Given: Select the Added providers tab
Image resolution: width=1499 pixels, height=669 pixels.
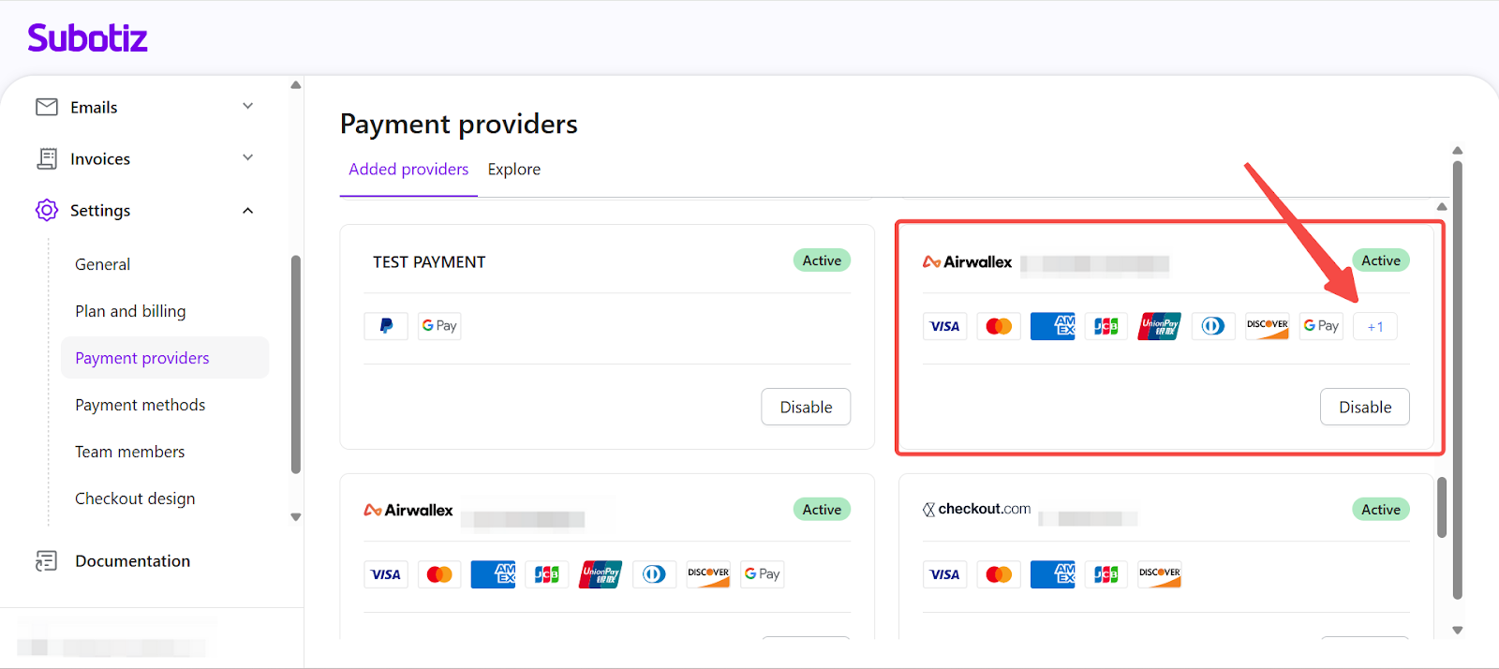Looking at the screenshot, I should click(408, 170).
